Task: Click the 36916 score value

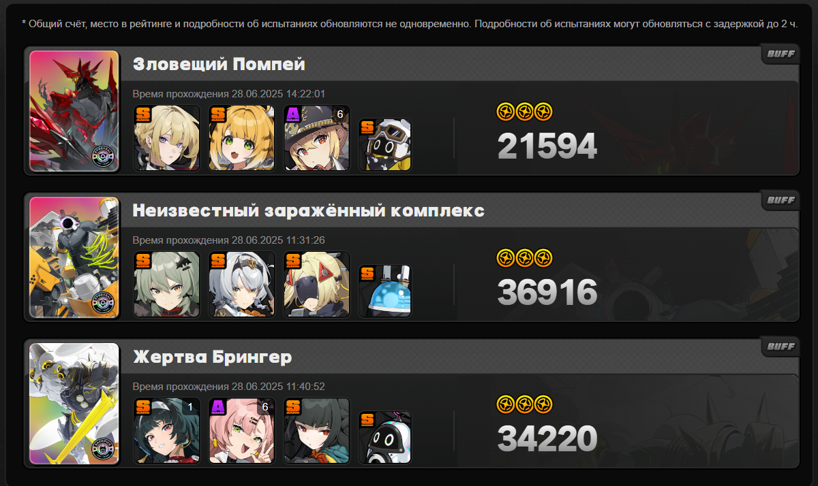Action: coord(547,293)
